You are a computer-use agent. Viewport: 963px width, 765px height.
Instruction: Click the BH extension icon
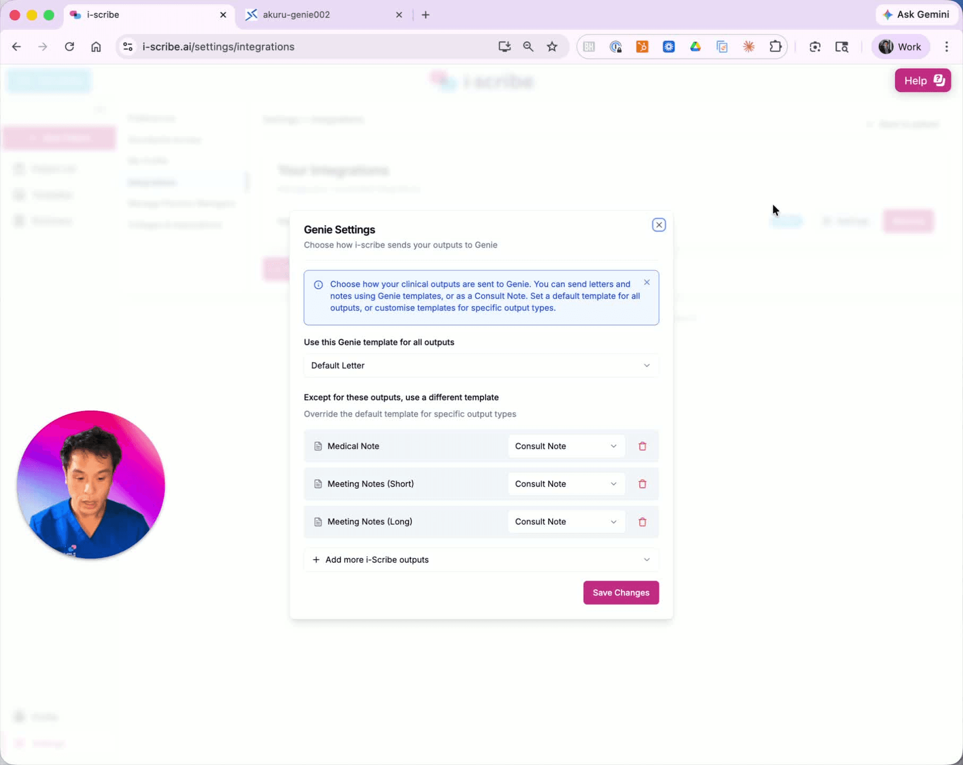pos(589,47)
